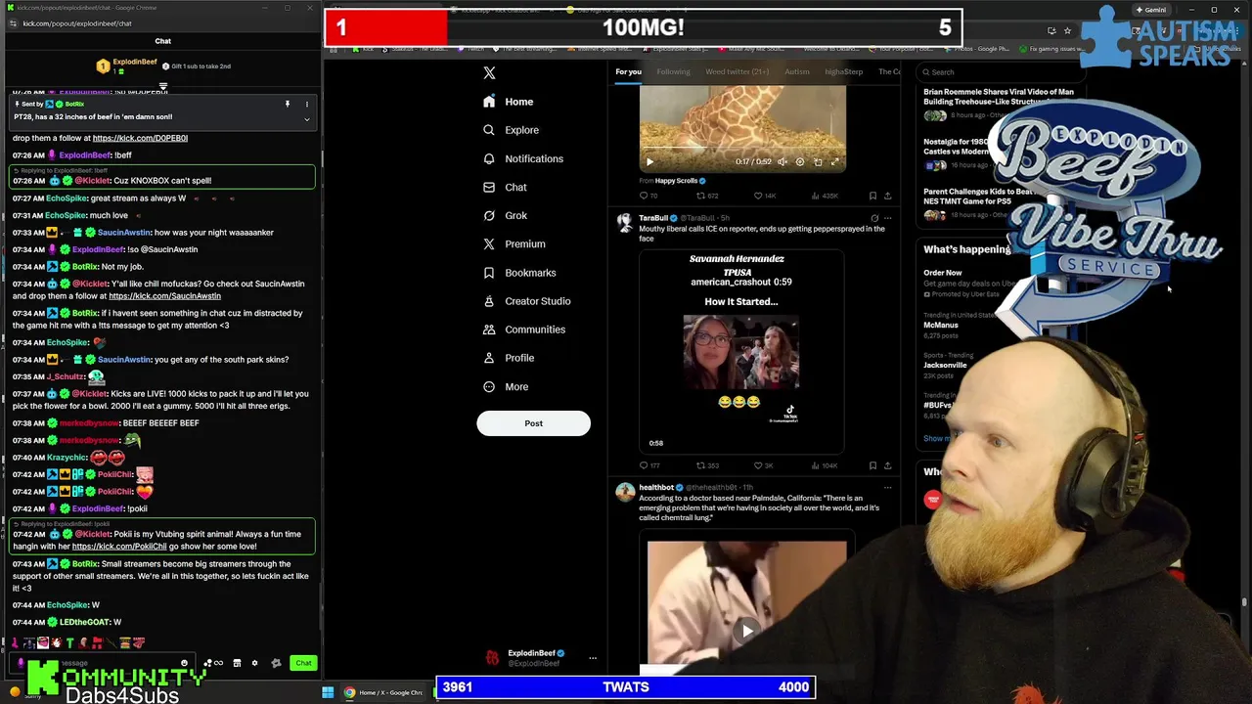
Task: Open Bookmarks in the X sidebar
Action: 519,273
